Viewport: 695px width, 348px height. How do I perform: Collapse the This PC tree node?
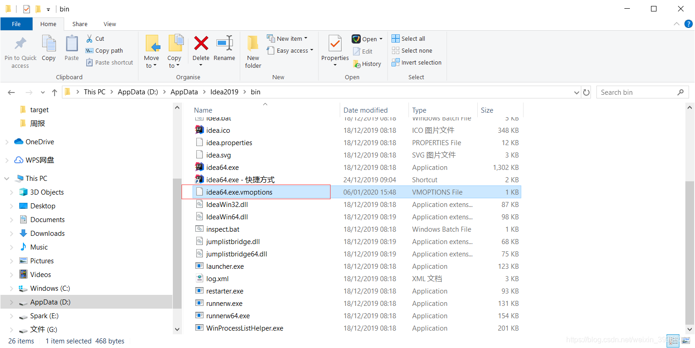[6, 178]
